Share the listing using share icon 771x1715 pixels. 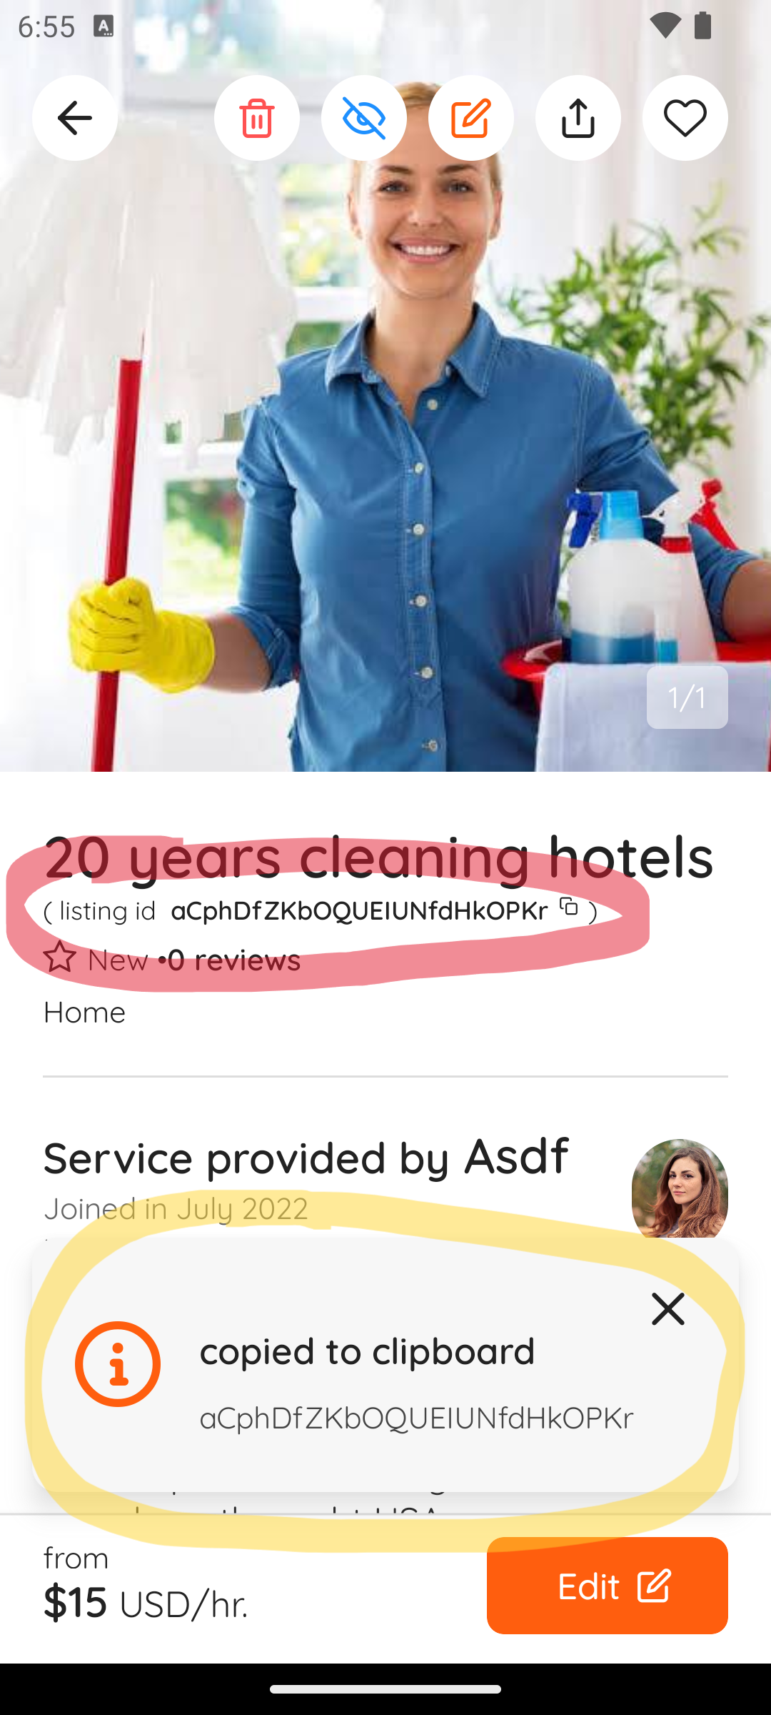(x=578, y=118)
